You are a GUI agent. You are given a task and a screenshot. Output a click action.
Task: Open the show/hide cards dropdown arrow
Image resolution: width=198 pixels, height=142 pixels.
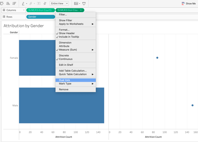point(80,4)
